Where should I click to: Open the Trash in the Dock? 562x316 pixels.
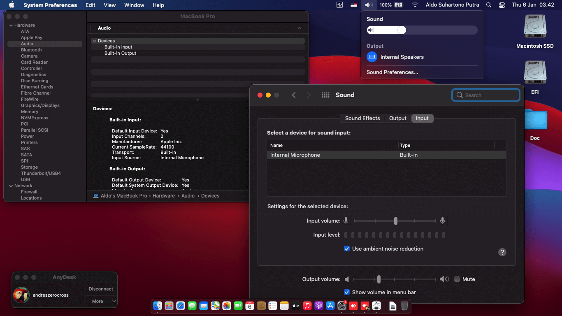(404, 306)
